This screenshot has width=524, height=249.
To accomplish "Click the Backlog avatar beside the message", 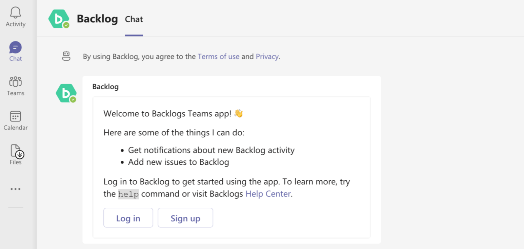I will pos(66,93).
